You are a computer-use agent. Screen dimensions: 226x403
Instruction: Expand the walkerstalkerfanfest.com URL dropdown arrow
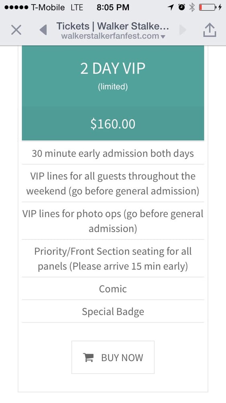point(163,37)
